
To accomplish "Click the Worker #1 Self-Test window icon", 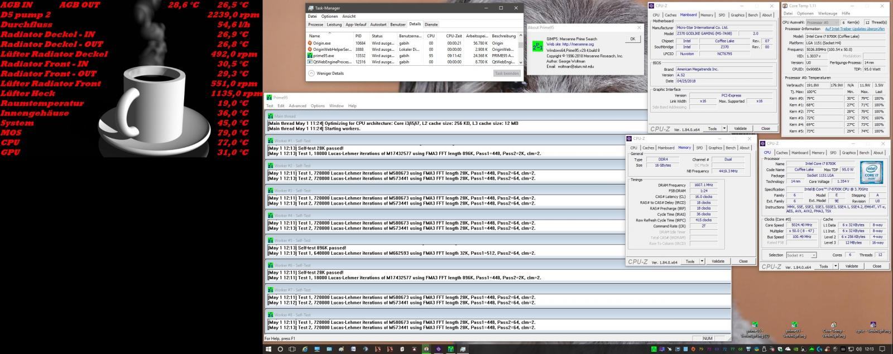I will tap(271, 141).
